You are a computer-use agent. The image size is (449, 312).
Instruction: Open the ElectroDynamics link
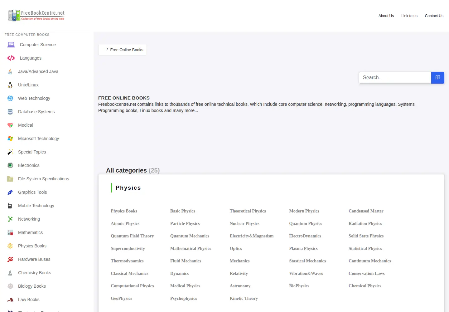click(x=305, y=236)
